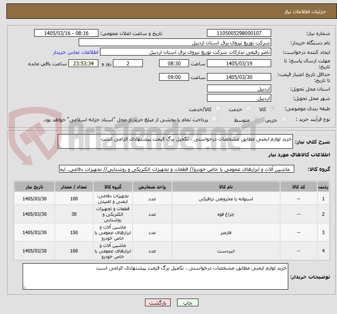Select the متوسط purchase type radio
This screenshot has width=337, height=314.
(256, 119)
